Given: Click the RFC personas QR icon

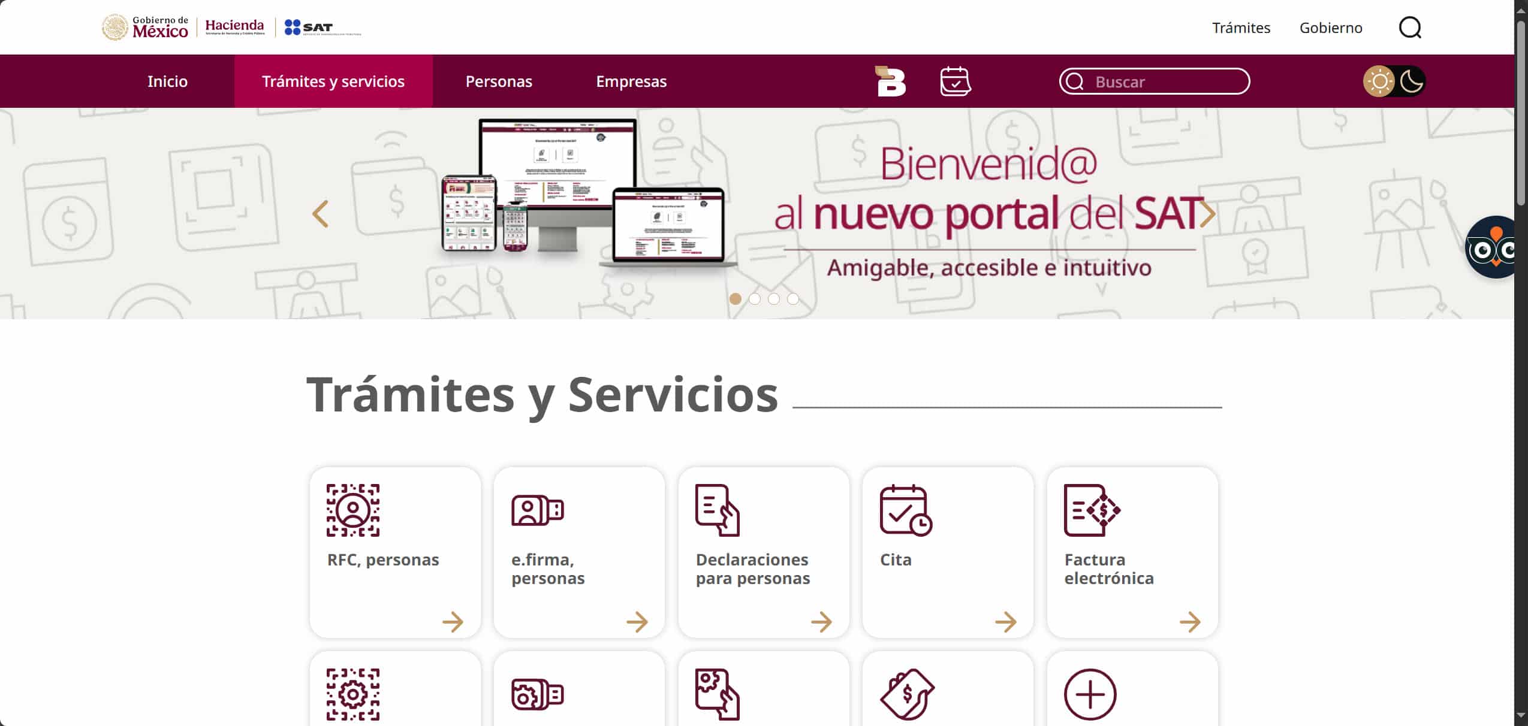Looking at the screenshot, I should point(352,510).
